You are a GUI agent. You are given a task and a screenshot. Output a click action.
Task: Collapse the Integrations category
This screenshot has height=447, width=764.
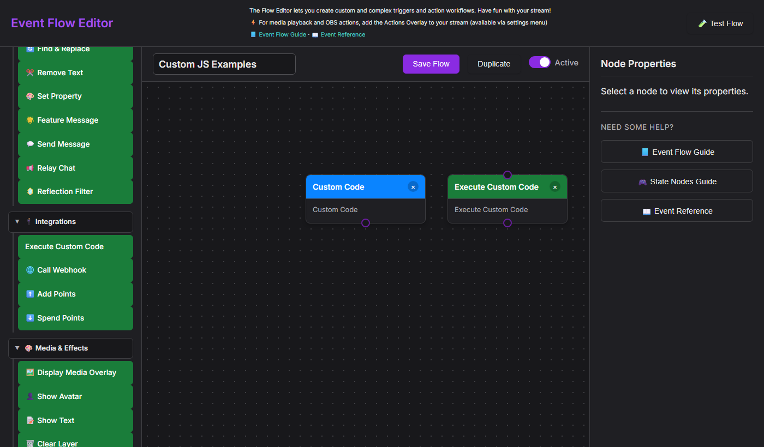point(17,222)
